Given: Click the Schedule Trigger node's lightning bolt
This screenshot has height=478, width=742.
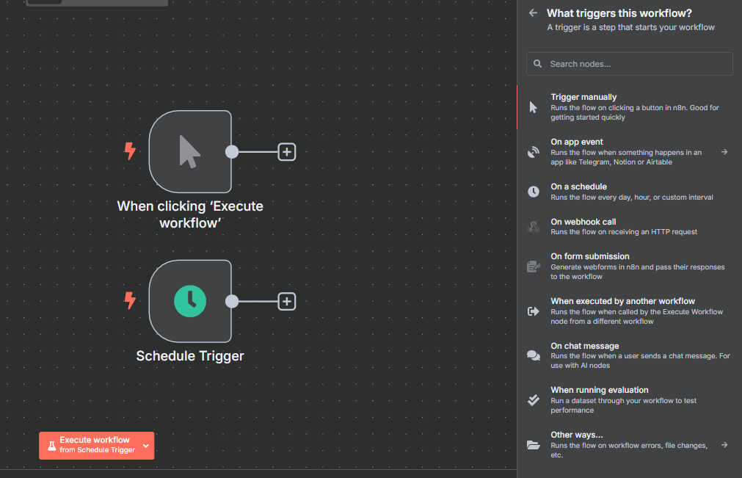Looking at the screenshot, I should [x=130, y=300].
